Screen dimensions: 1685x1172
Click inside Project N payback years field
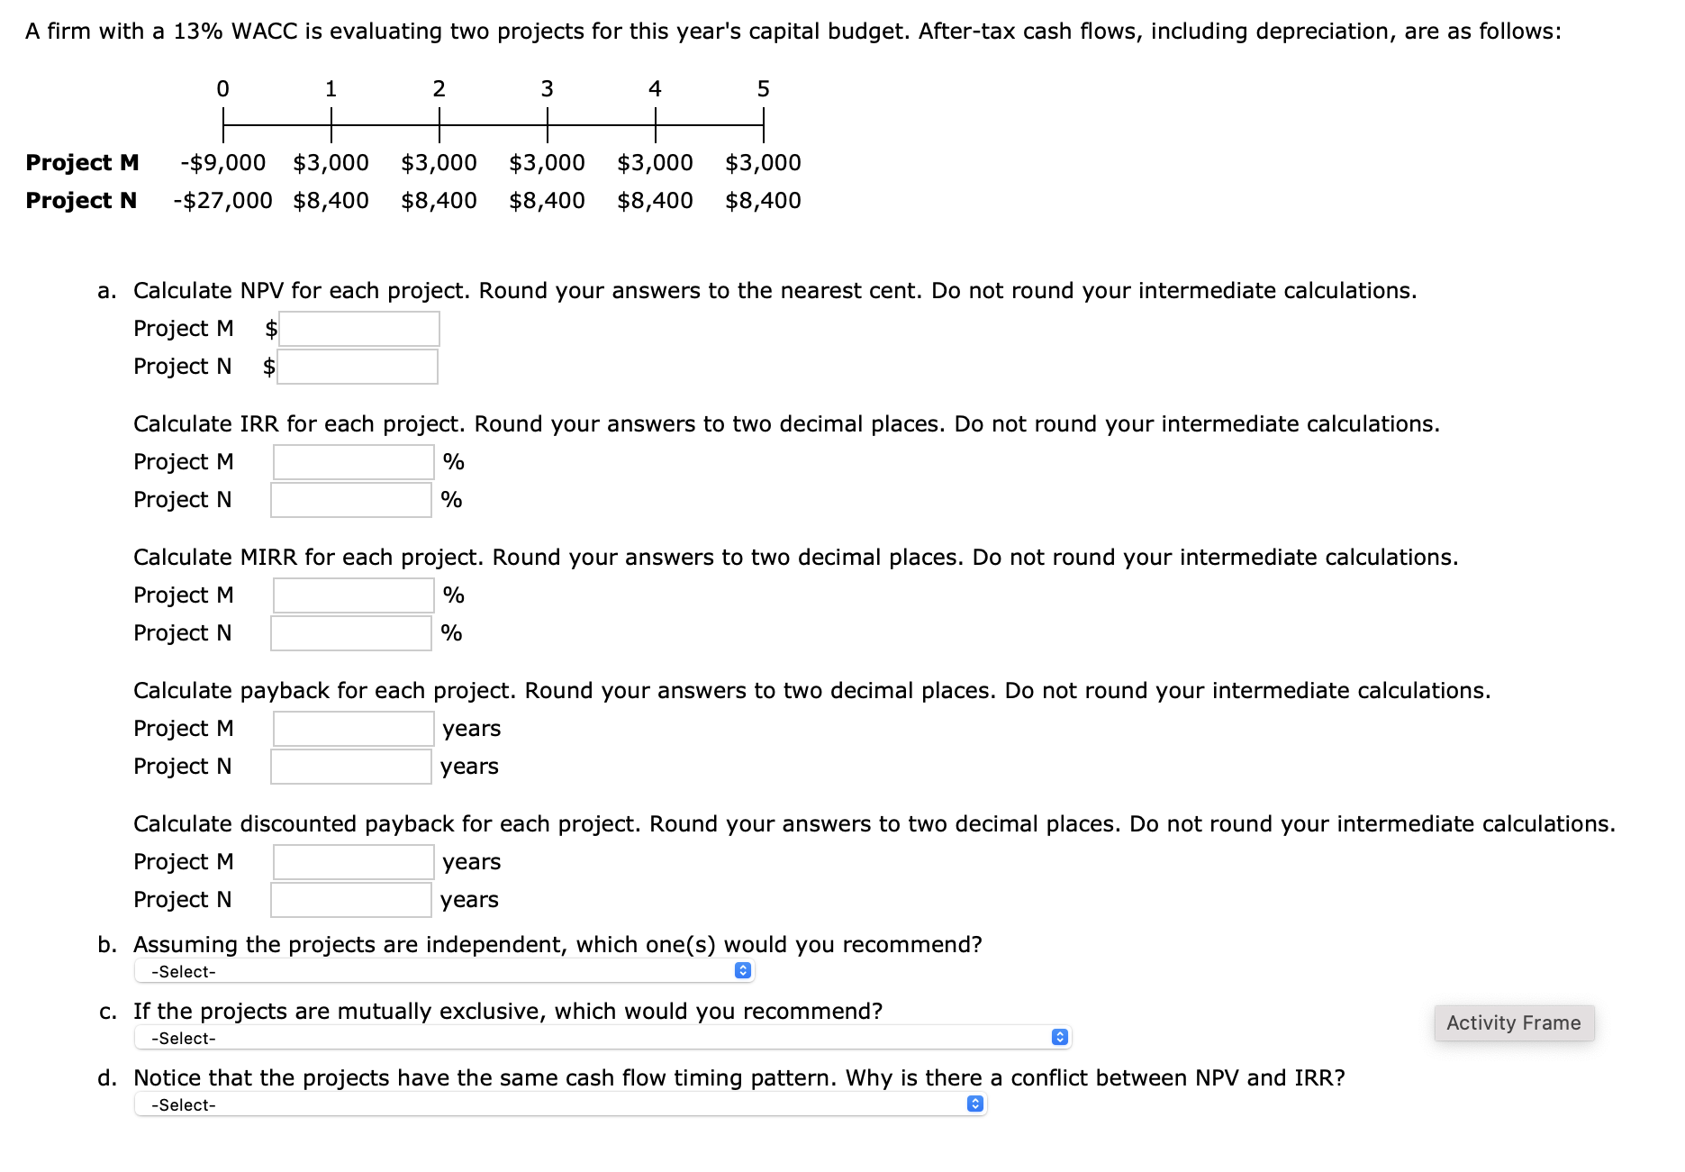pyautogui.click(x=350, y=767)
